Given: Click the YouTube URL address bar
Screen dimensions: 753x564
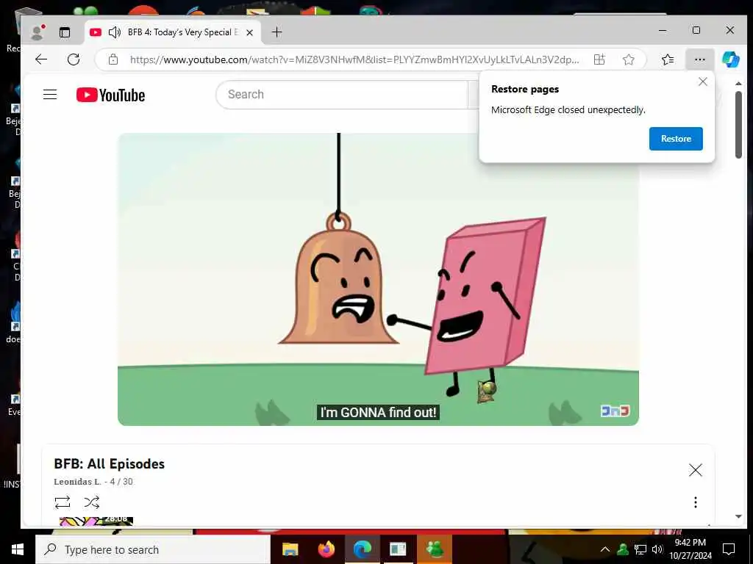Looking at the screenshot, I should [x=354, y=59].
